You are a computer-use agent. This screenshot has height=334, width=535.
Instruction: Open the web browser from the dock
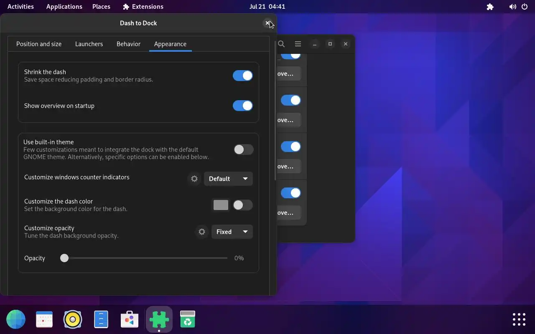(x=16, y=320)
